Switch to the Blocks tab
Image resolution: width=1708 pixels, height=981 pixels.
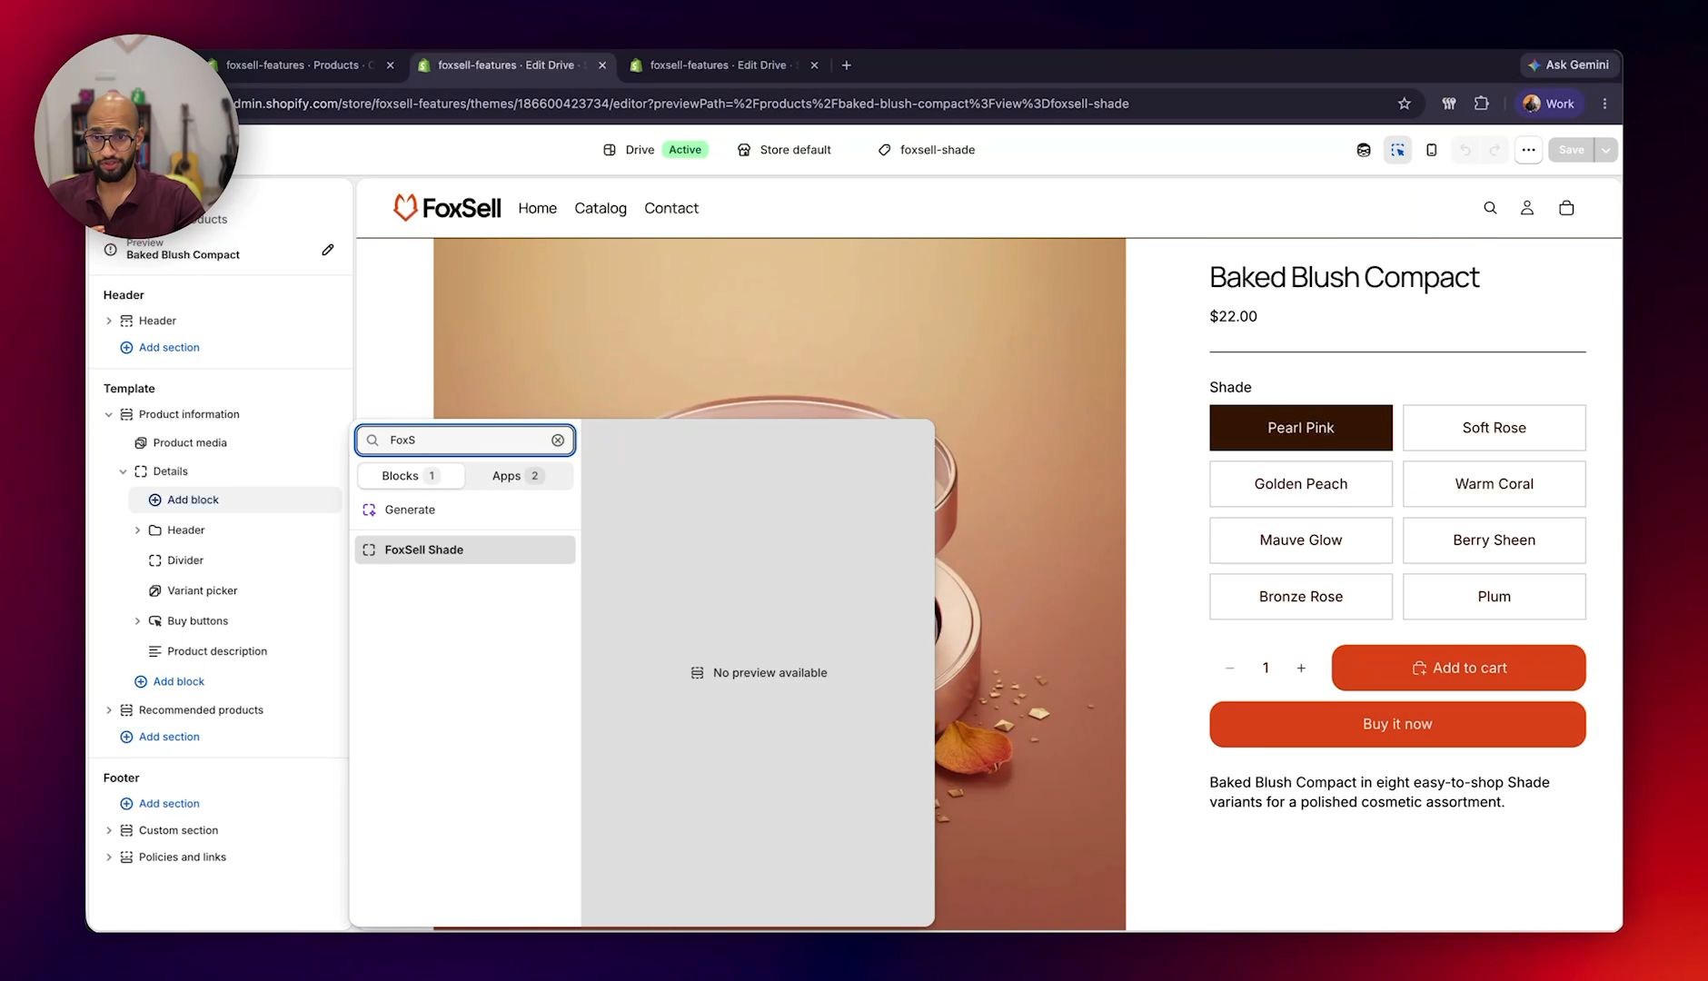pos(411,476)
